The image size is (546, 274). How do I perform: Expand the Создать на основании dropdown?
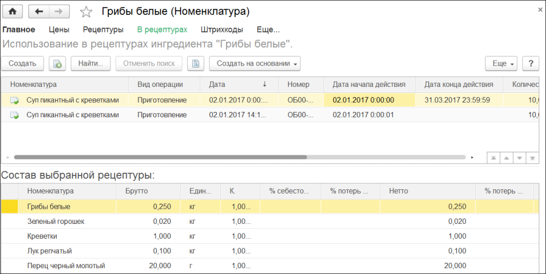click(x=255, y=63)
